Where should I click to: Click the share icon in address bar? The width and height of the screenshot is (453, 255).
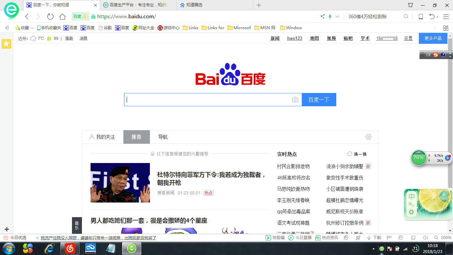coord(323,17)
